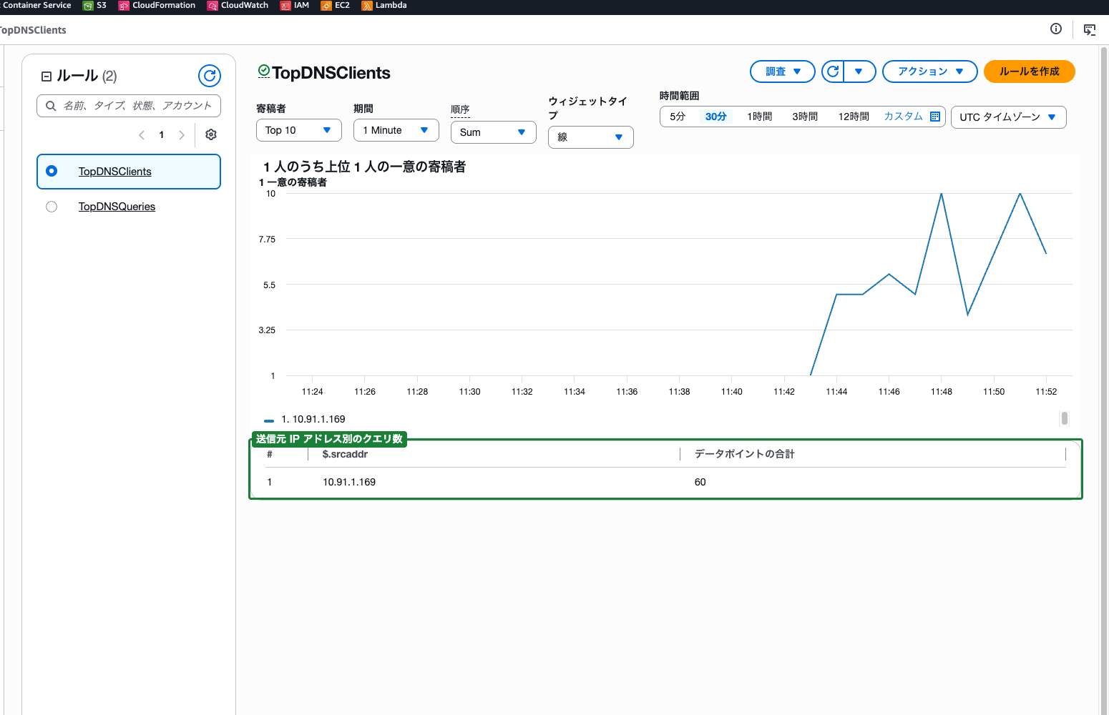The image size is (1109, 715).
Task: Click the legend scrollbar handle
Action: coord(1065,418)
